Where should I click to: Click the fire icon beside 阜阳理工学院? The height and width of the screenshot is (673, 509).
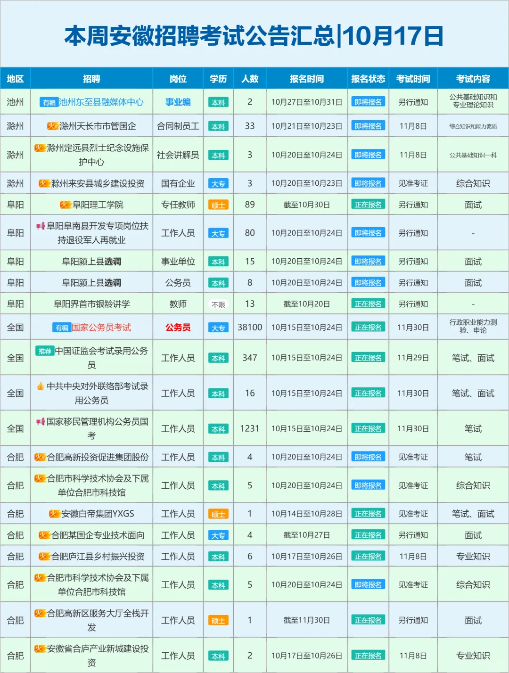pyautogui.click(x=66, y=205)
